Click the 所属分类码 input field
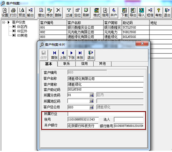 78,95
